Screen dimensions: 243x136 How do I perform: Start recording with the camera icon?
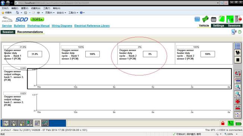[238, 53]
